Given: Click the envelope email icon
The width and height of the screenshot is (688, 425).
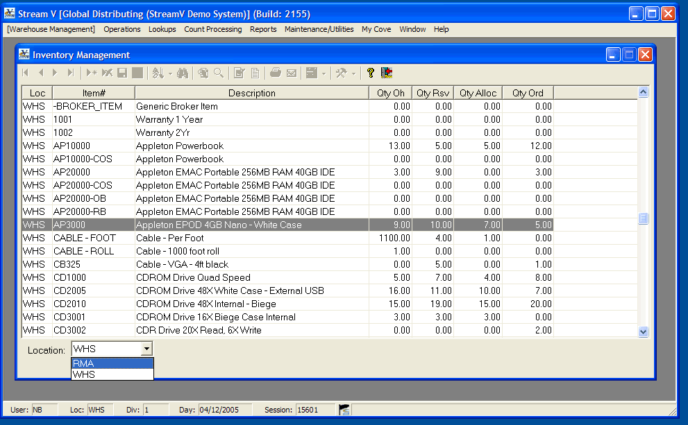Looking at the screenshot, I should pyautogui.click(x=292, y=73).
